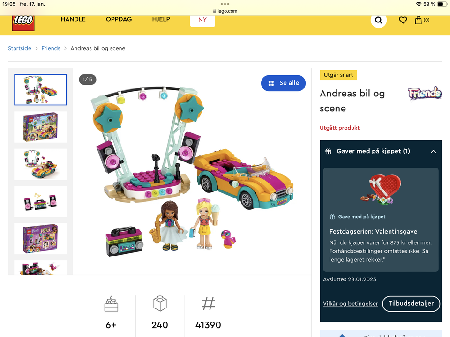Select the boombox and speakers thumbnail
This screenshot has height=337, width=450.
tap(40, 201)
